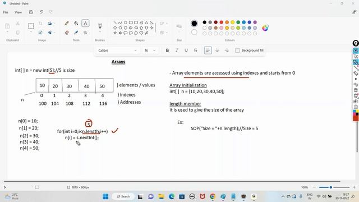Viewport: 359px width, 202px height.
Task: Open the File menu
Action: tap(6, 12)
